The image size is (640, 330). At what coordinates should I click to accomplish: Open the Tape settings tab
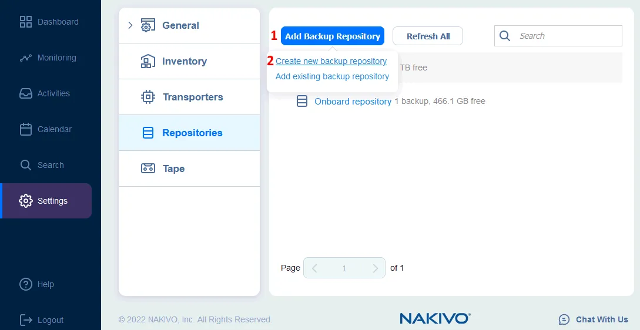pyautogui.click(x=173, y=169)
